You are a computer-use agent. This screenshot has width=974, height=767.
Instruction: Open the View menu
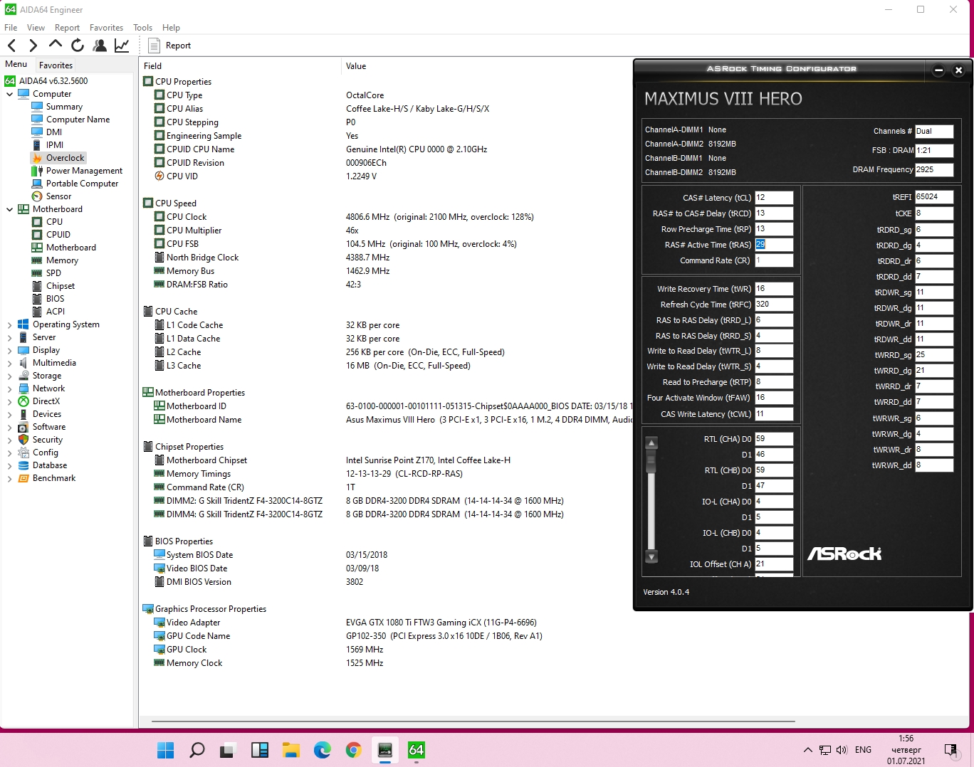pyautogui.click(x=36, y=28)
